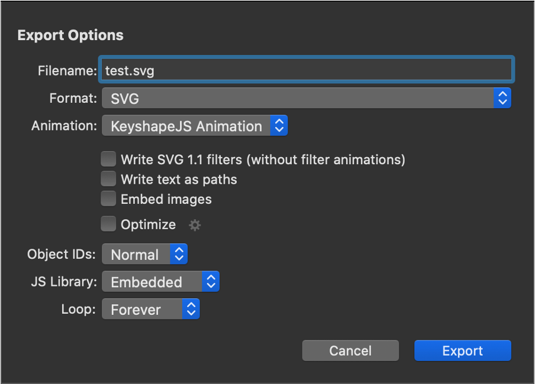Click the Export button
The height and width of the screenshot is (384, 535).
(x=463, y=350)
